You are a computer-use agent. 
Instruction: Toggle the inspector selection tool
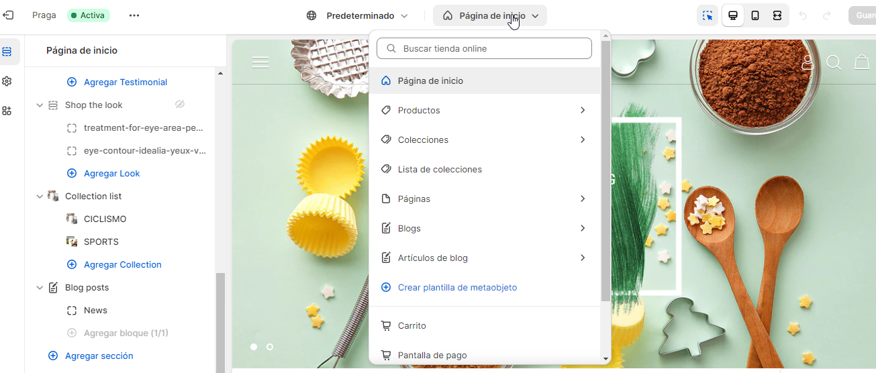(x=708, y=15)
